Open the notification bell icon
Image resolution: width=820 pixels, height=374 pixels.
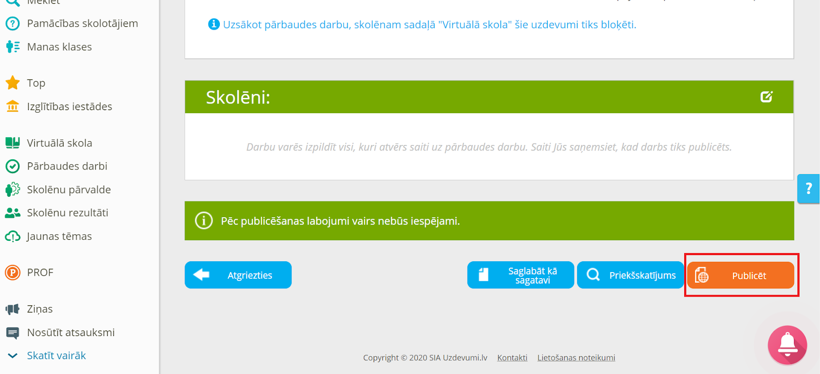click(x=787, y=345)
